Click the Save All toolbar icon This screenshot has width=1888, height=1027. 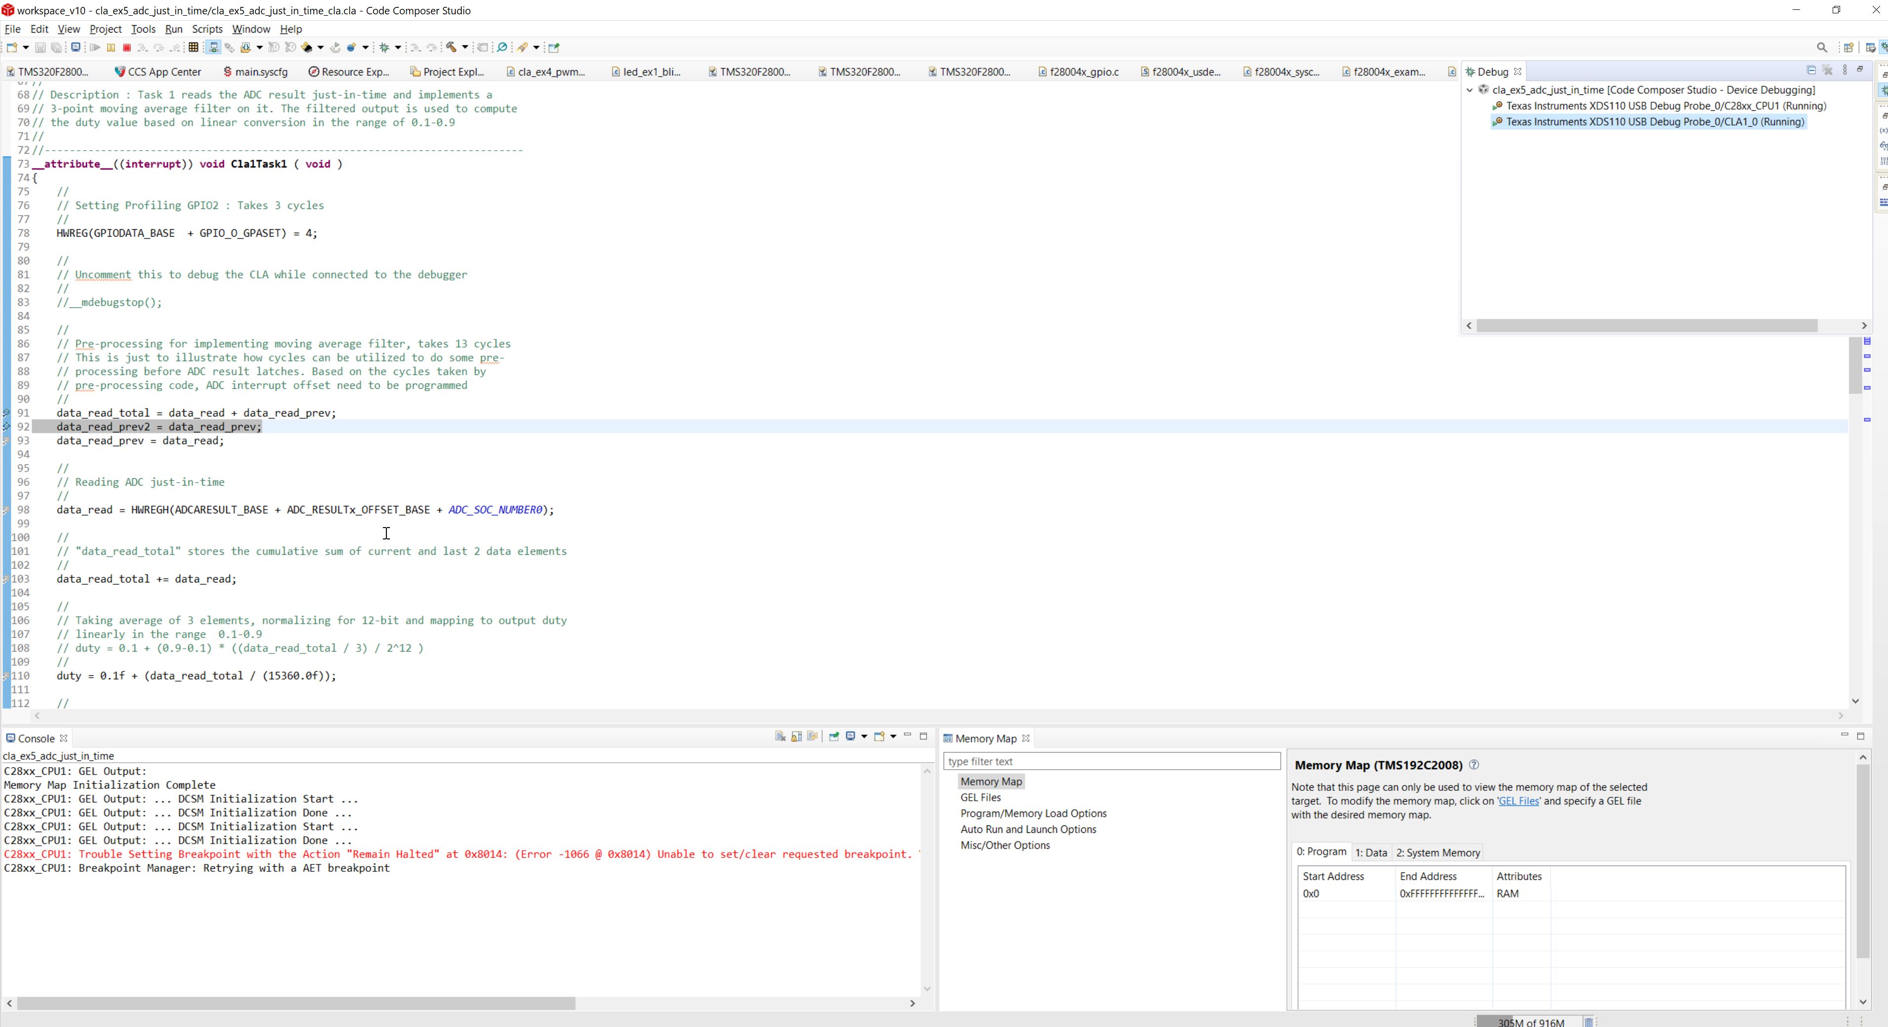[x=56, y=47]
